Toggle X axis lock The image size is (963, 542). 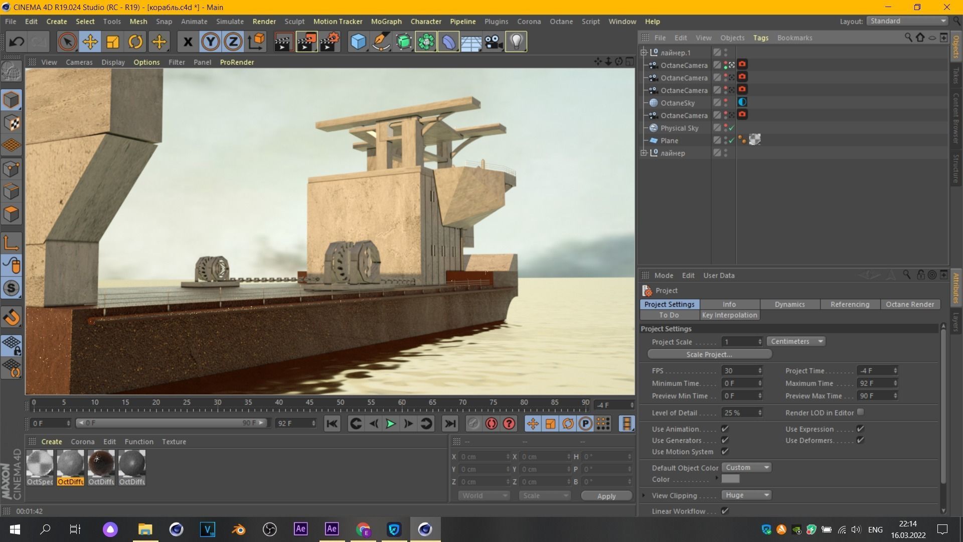[188, 42]
